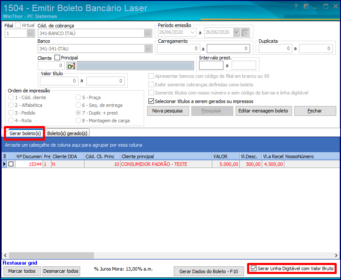
Task: Toggle the Principal client checkbox
Action: [57, 58]
